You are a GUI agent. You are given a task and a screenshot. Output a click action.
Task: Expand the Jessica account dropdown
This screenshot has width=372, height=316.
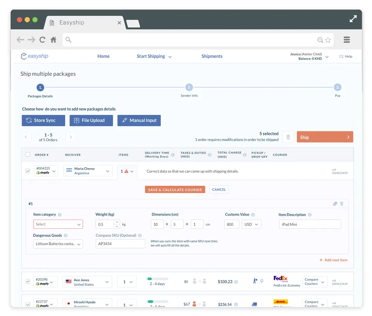pos(327,57)
